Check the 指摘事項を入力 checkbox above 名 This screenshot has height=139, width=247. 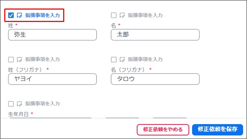click(114, 15)
